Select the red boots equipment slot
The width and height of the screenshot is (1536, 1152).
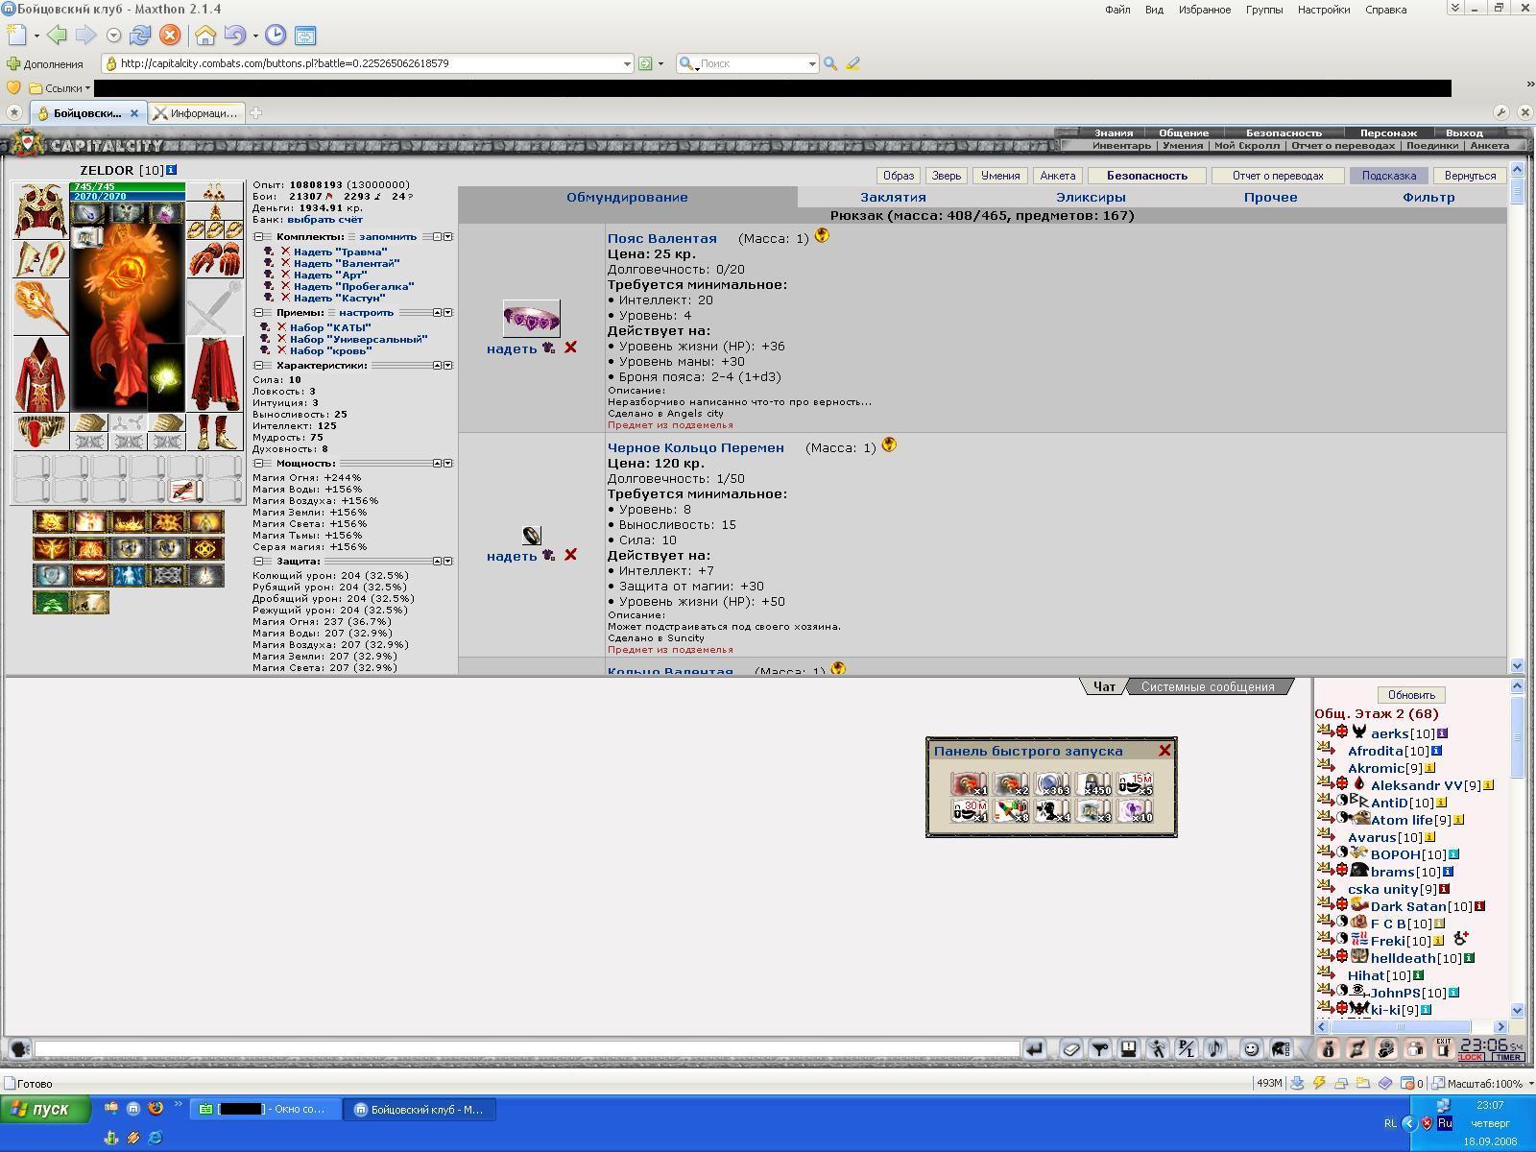click(x=214, y=432)
